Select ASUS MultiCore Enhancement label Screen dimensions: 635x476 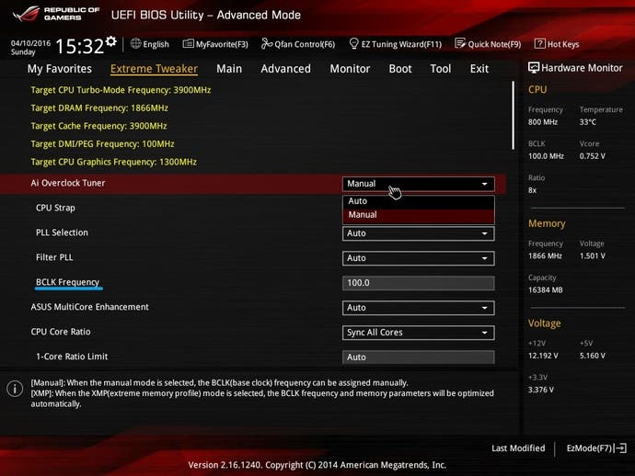[89, 307]
